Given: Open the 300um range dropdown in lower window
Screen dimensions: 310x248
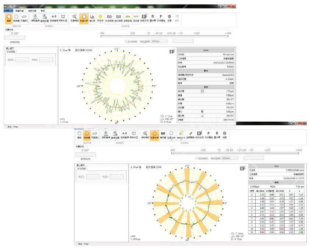Looking at the screenshot, I should point(230,158).
